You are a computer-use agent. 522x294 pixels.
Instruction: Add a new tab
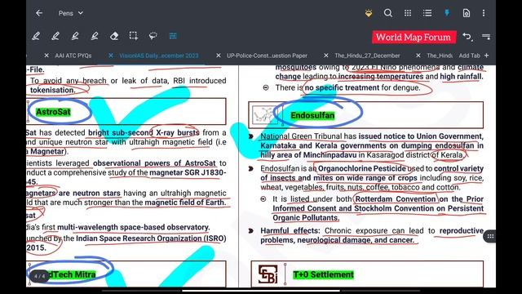pyautogui.click(x=474, y=56)
